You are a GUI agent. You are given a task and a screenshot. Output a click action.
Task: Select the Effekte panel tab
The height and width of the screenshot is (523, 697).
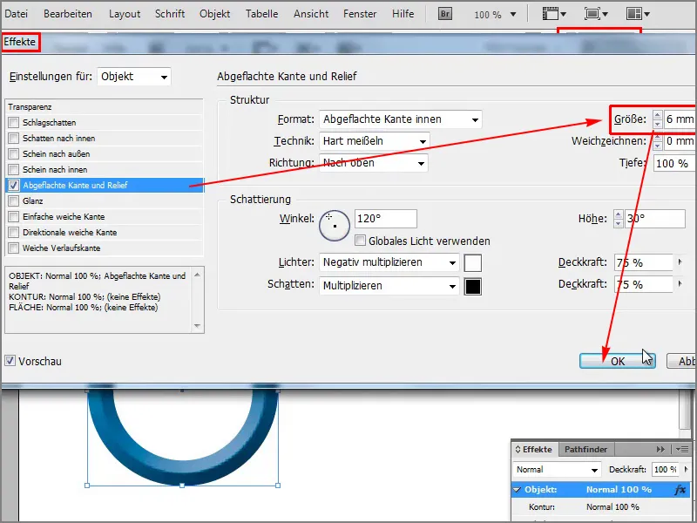click(x=533, y=449)
